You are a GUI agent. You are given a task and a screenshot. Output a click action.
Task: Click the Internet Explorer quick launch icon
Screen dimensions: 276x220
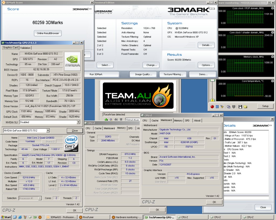click(20, 217)
